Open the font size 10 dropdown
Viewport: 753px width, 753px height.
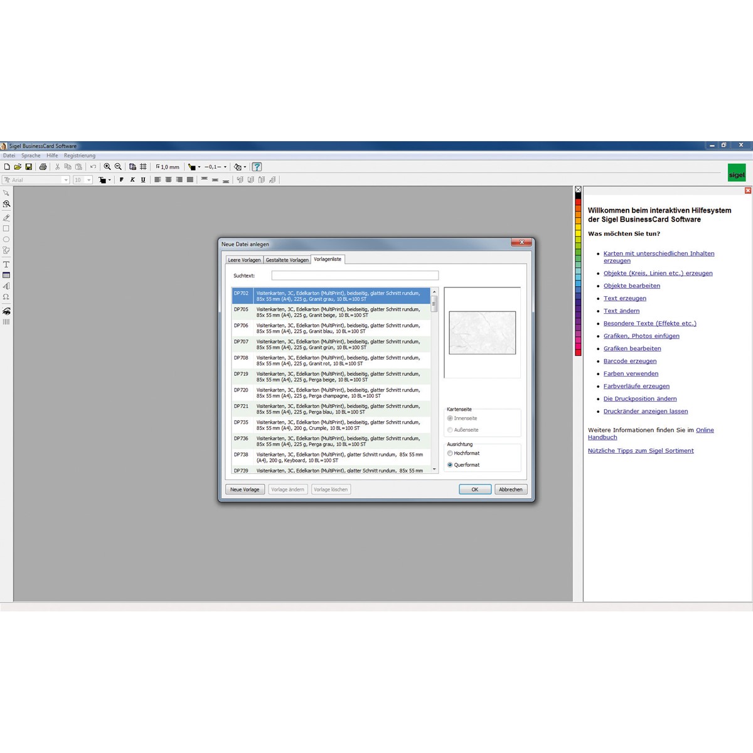pos(88,180)
